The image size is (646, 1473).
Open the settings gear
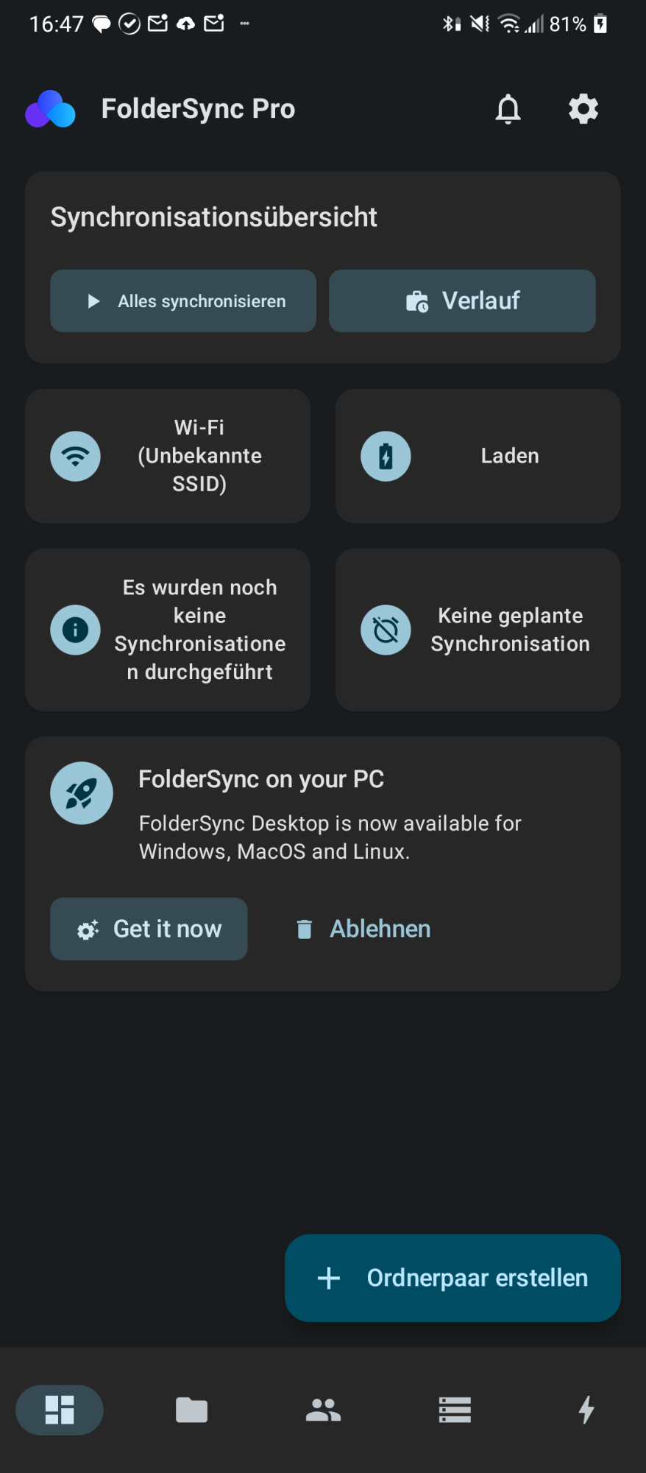click(x=583, y=109)
